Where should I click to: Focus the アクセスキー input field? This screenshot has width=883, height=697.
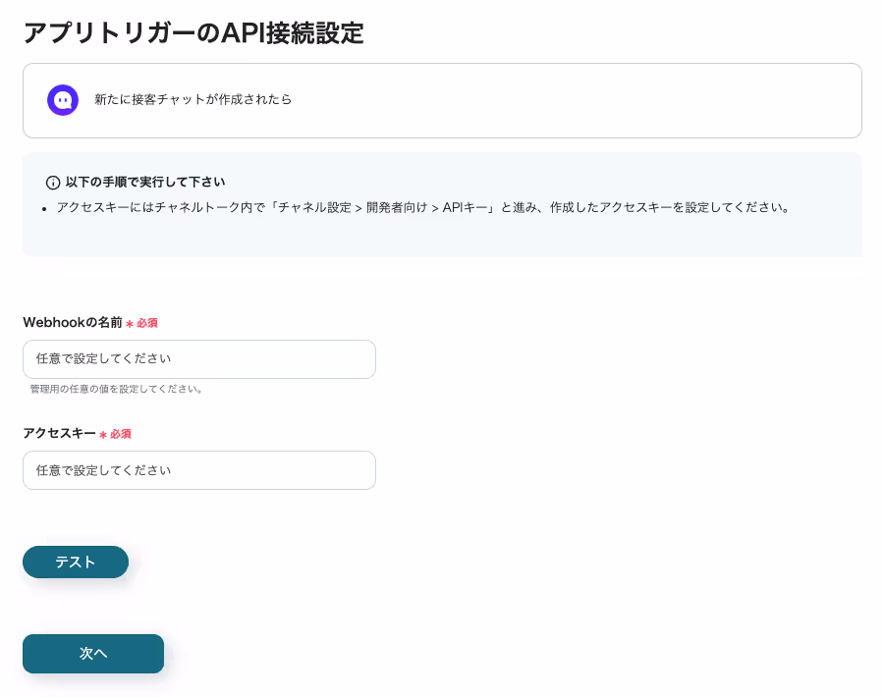[x=199, y=470]
